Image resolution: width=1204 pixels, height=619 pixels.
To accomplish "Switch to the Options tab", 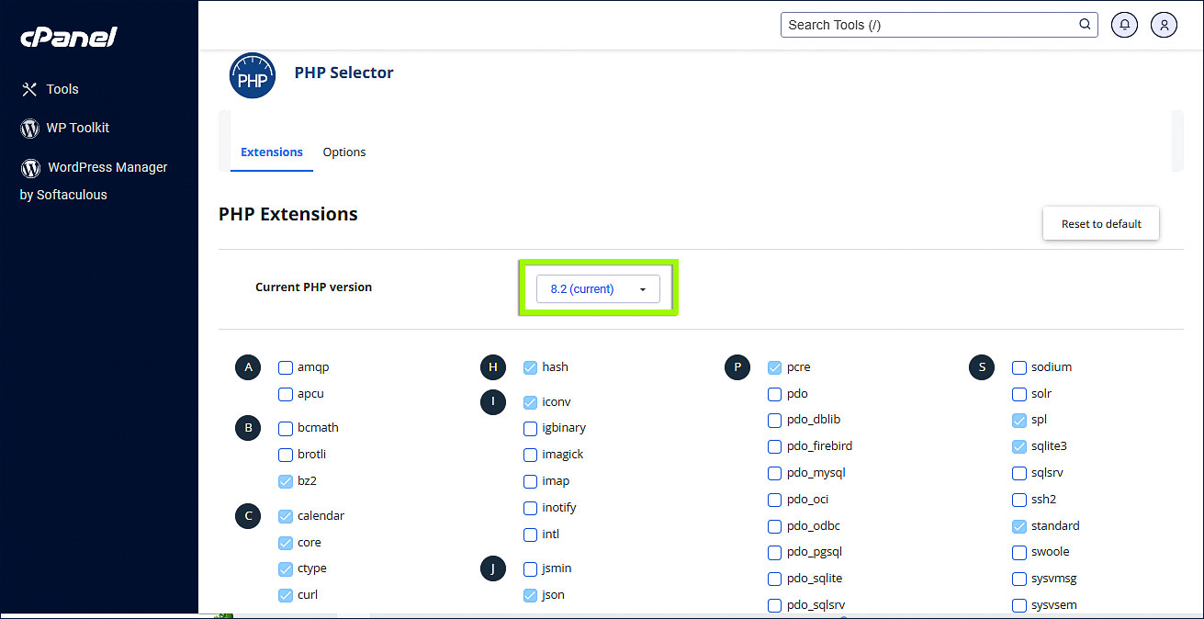I will (x=344, y=152).
